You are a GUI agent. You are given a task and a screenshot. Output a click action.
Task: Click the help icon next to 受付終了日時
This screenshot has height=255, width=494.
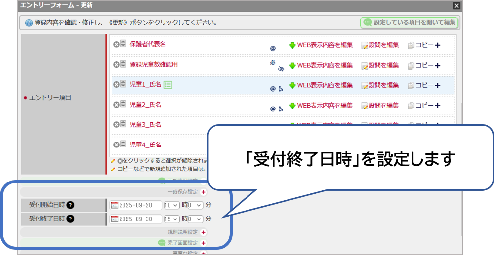(70, 219)
